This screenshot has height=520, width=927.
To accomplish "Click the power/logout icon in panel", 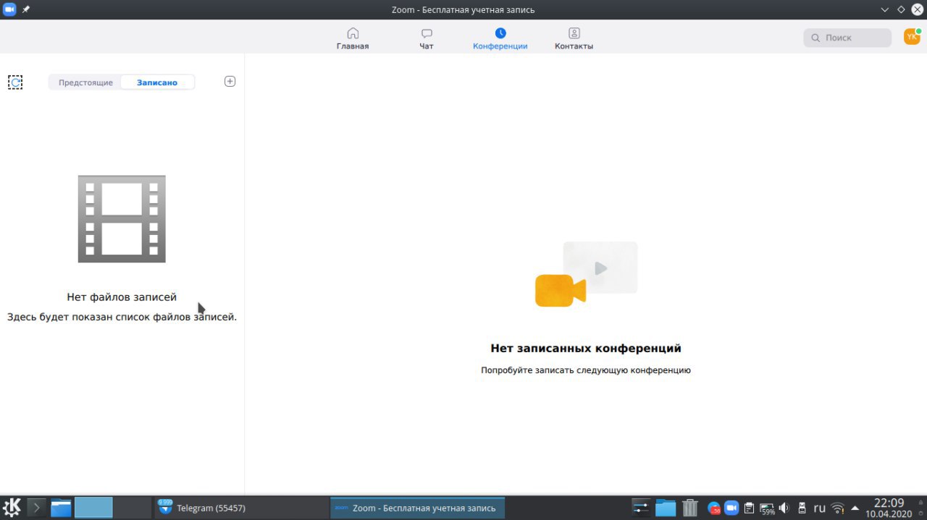I will (920, 513).
